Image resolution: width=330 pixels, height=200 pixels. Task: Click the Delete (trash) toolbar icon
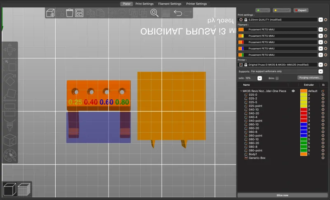pos(70,13)
